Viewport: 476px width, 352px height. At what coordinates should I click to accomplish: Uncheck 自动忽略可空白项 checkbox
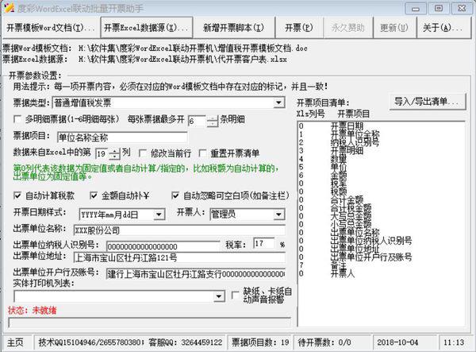pyautogui.click(x=175, y=195)
